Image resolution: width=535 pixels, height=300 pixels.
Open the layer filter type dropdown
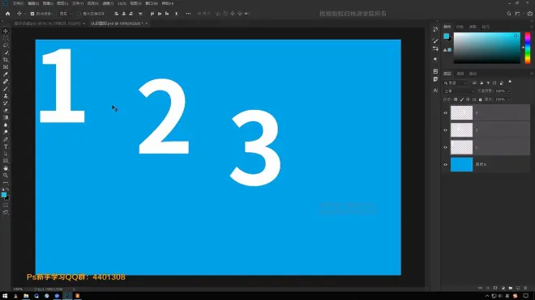coord(456,82)
